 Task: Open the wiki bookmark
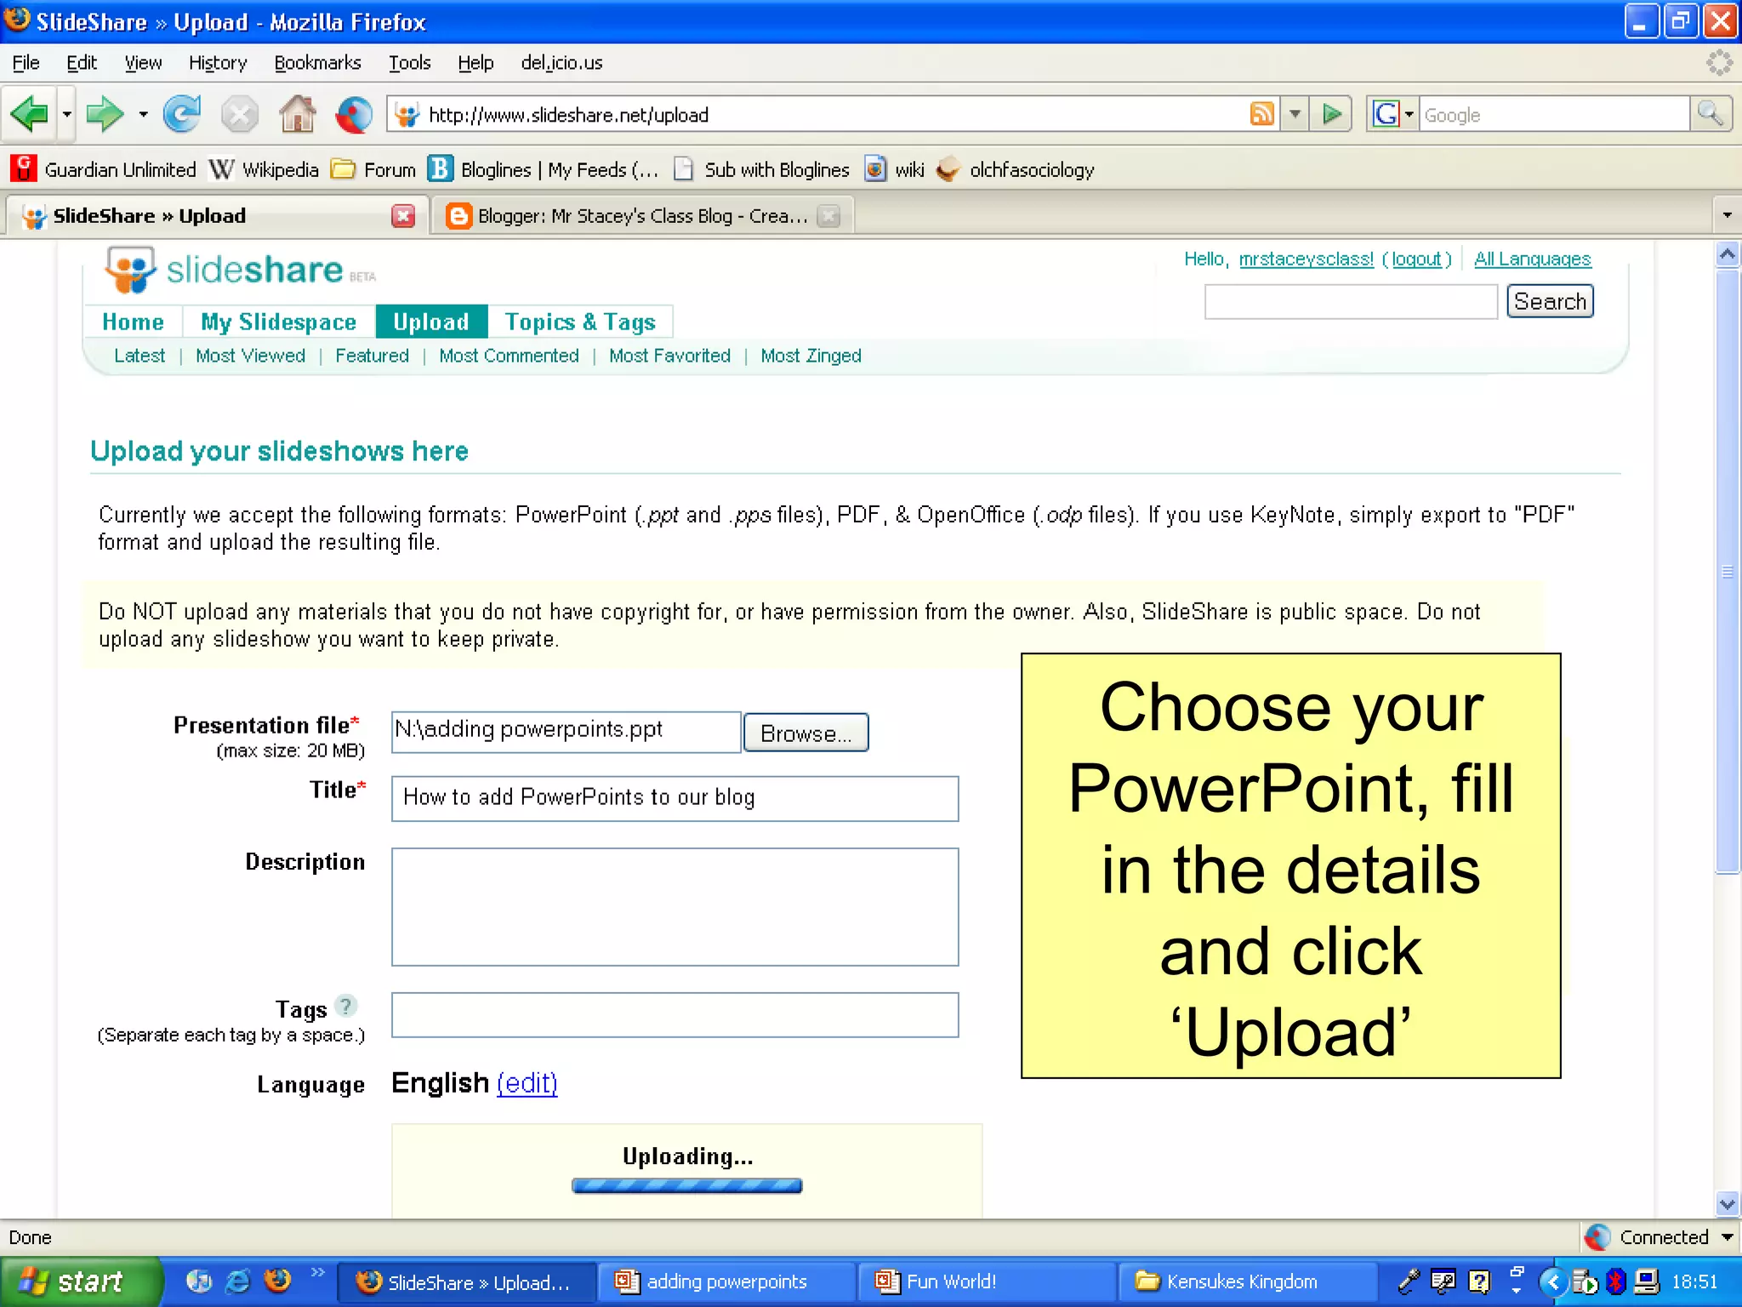point(894,169)
